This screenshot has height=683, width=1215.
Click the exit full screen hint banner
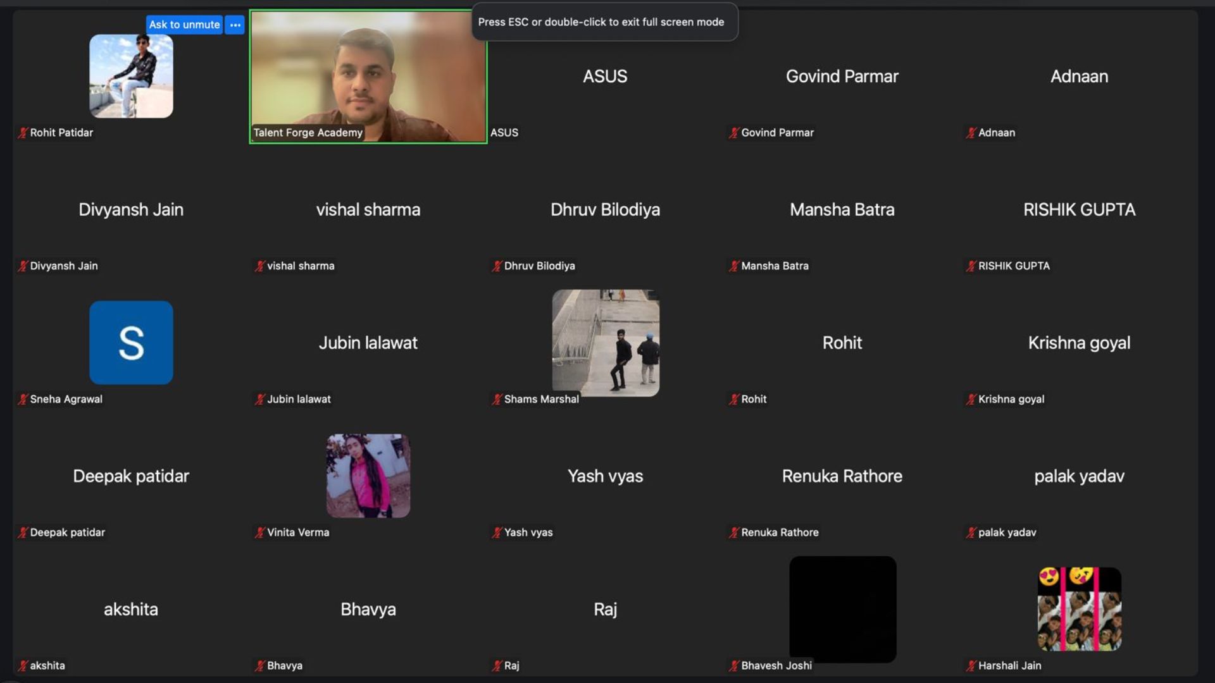pyautogui.click(x=601, y=22)
